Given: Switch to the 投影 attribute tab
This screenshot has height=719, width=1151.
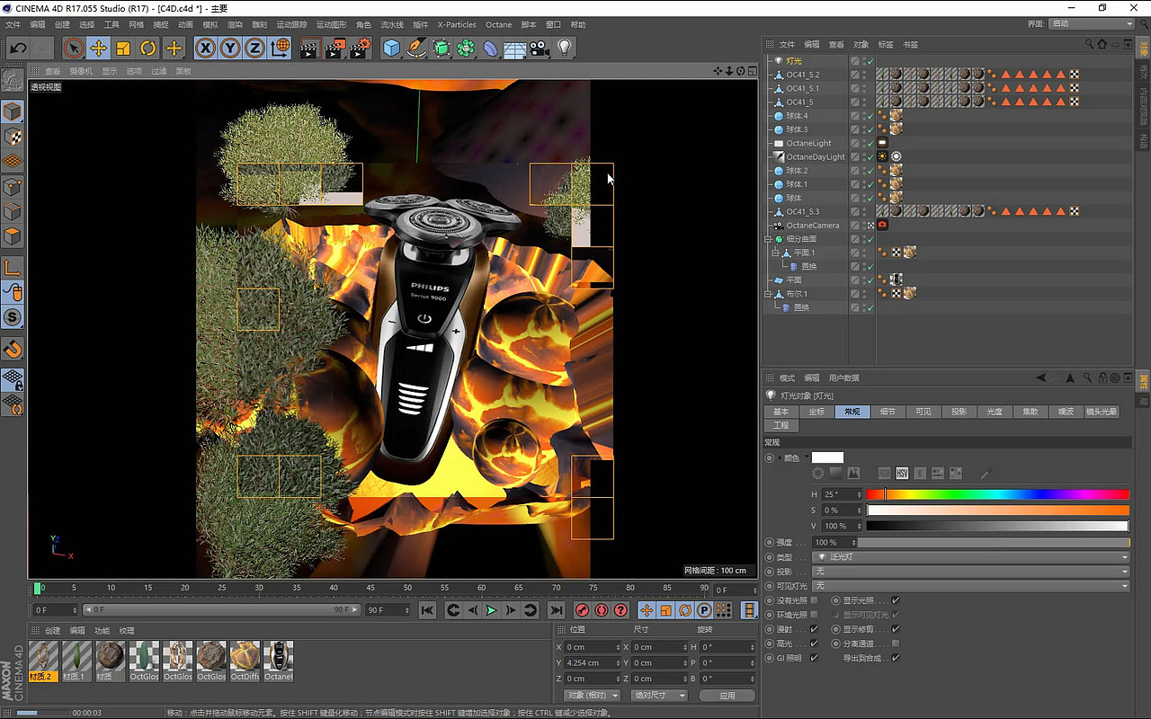Looking at the screenshot, I should pyautogui.click(x=959, y=412).
